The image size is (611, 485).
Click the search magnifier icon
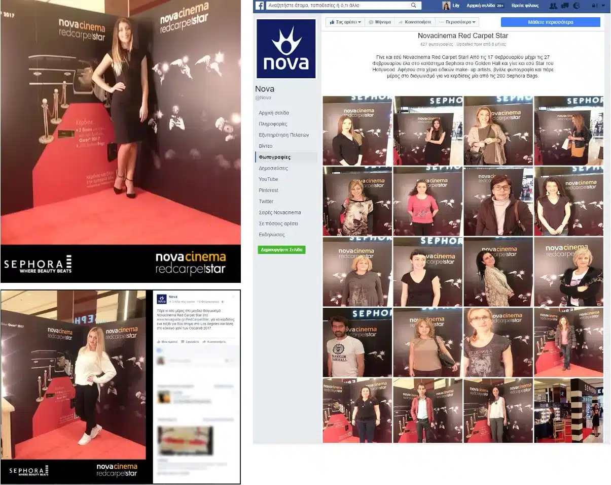click(414, 6)
